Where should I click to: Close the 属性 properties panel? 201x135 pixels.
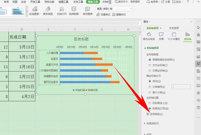(191, 22)
